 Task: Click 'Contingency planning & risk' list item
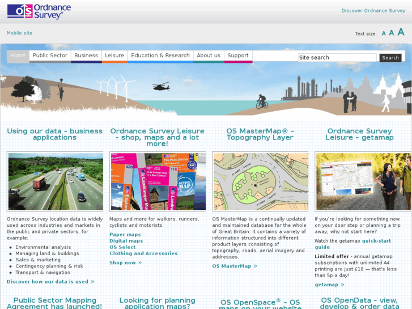[x=49, y=266]
